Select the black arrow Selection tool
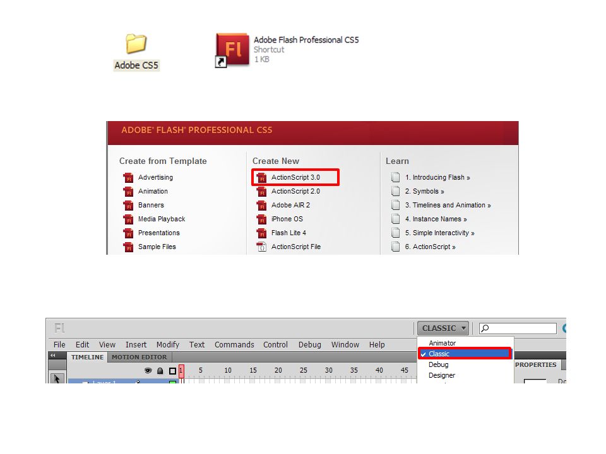This screenshot has width=606, height=454. pyautogui.click(x=57, y=378)
